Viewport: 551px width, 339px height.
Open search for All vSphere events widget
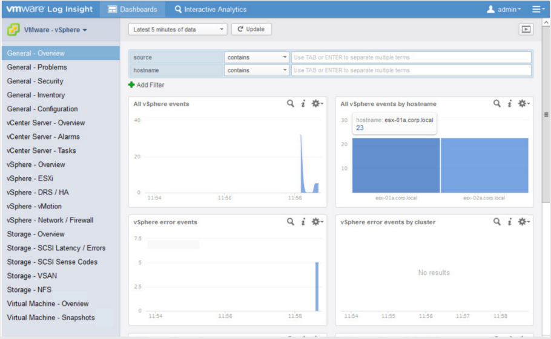pos(290,103)
